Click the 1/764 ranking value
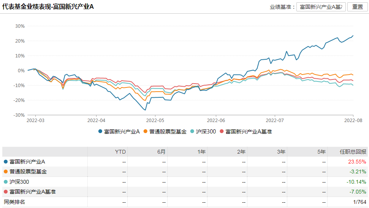The height and width of the screenshot is (208, 369). point(359,202)
